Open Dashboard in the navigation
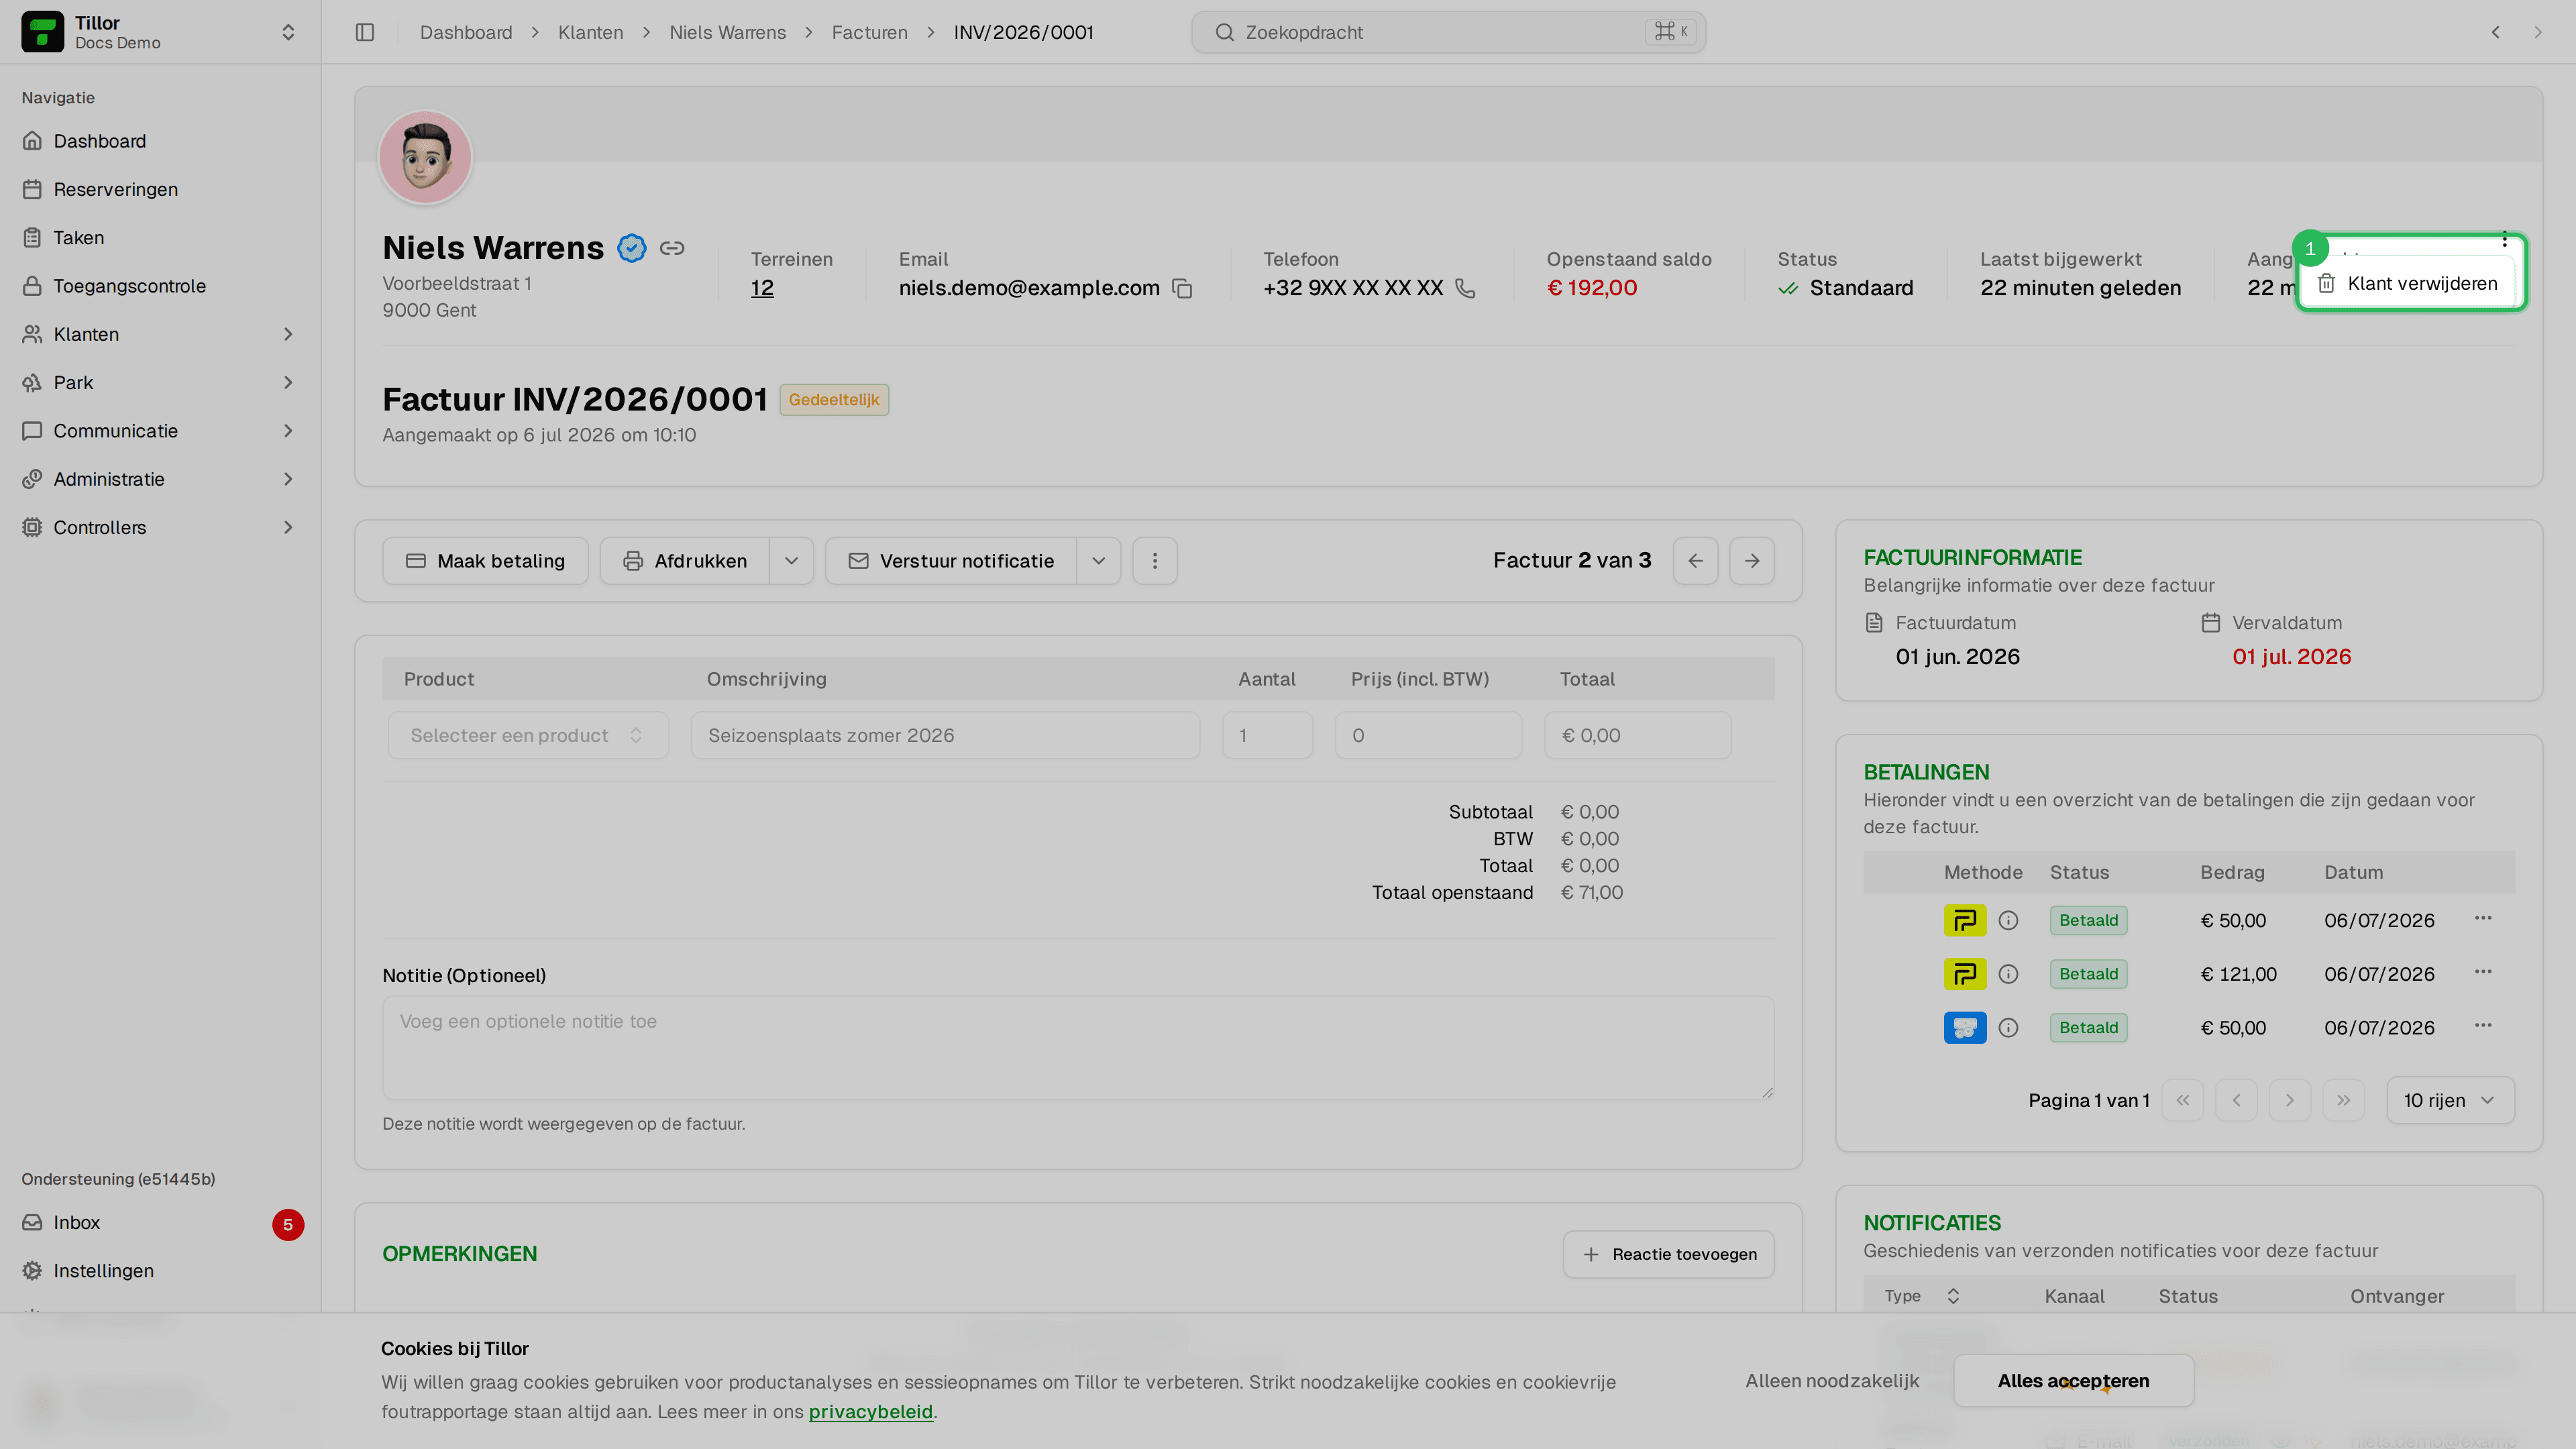Image resolution: width=2576 pixels, height=1449 pixels. (x=160, y=141)
